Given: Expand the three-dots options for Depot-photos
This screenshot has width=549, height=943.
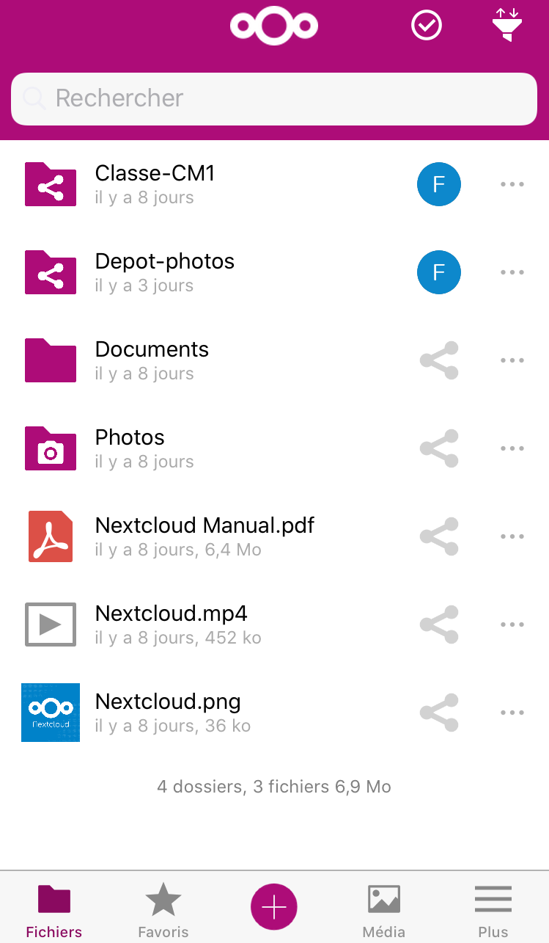Looking at the screenshot, I should click(512, 272).
